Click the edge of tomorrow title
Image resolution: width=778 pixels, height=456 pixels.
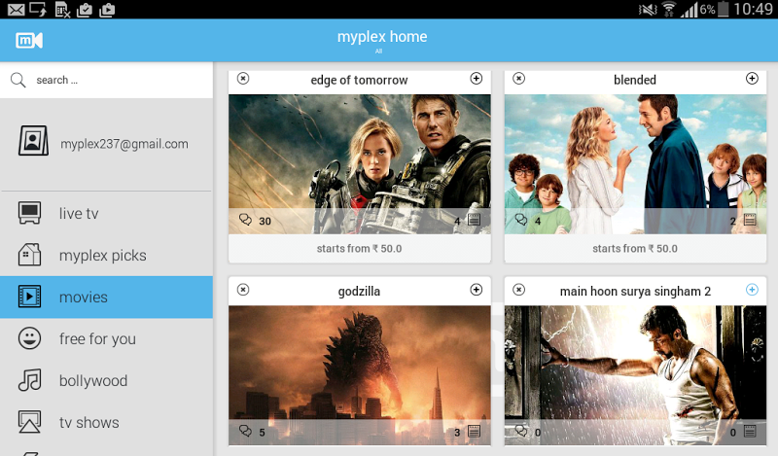359,80
